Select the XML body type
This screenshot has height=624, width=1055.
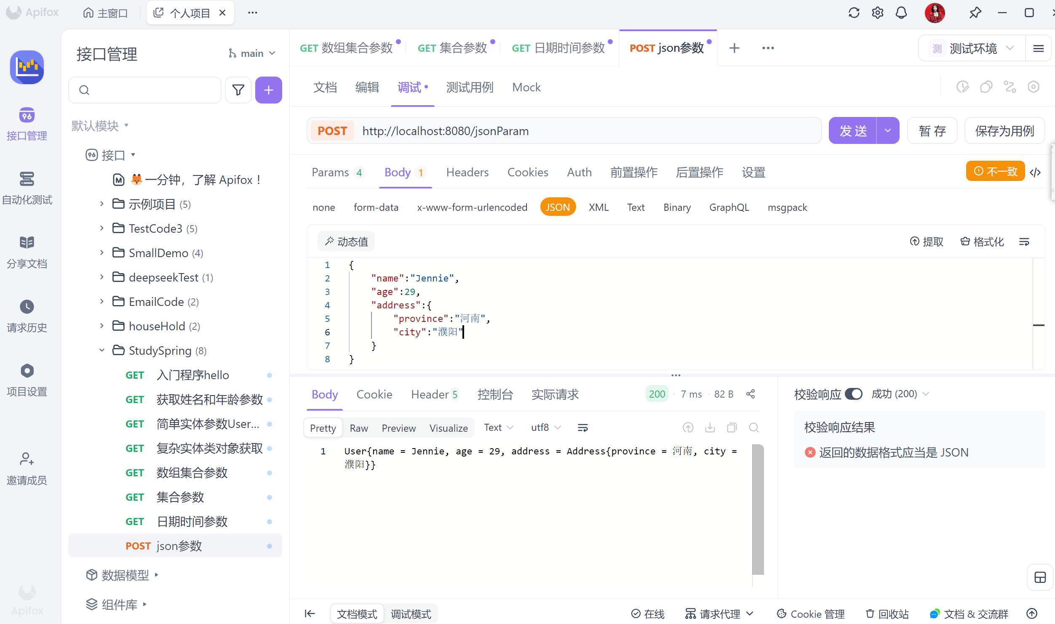pyautogui.click(x=598, y=207)
